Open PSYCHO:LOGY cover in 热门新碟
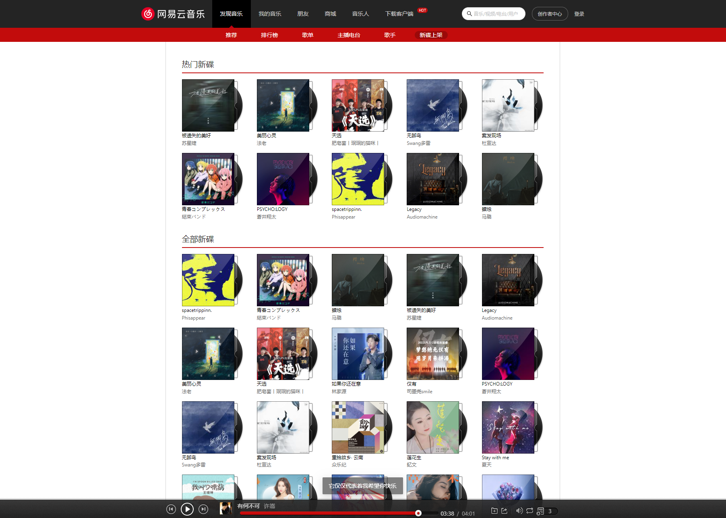The image size is (726, 518). pyautogui.click(x=283, y=179)
